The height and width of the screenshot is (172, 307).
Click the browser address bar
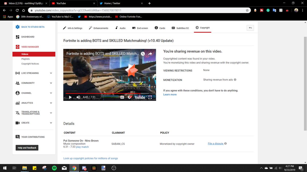tap(139, 10)
